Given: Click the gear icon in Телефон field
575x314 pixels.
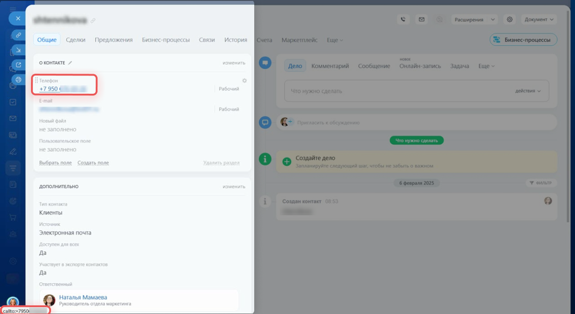Looking at the screenshot, I should coord(244,81).
